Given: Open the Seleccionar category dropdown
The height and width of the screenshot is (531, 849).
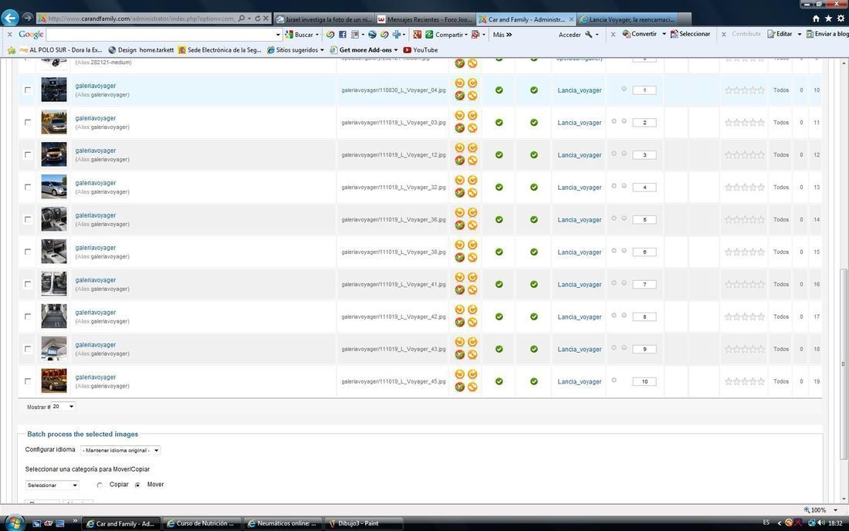Looking at the screenshot, I should pyautogui.click(x=52, y=485).
